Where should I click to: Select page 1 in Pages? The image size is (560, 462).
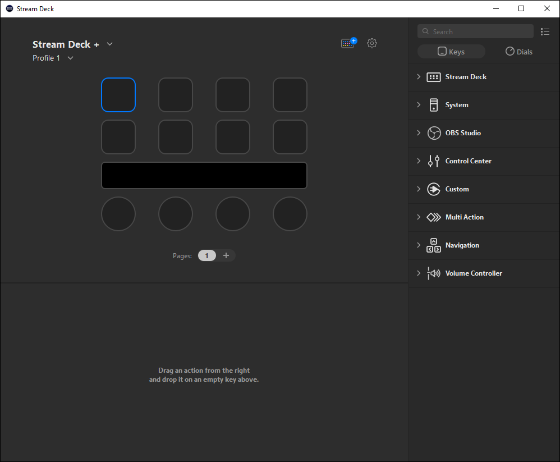[x=207, y=255]
